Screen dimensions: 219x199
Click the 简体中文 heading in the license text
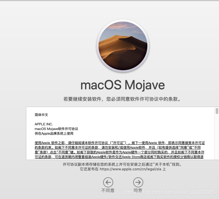click(41, 115)
